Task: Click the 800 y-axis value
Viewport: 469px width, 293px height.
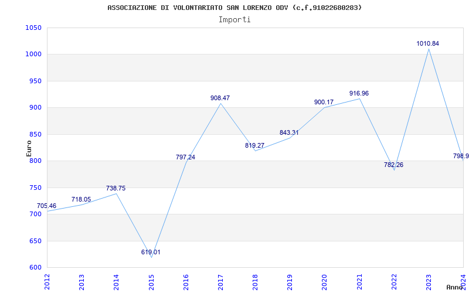Action: click(x=35, y=161)
